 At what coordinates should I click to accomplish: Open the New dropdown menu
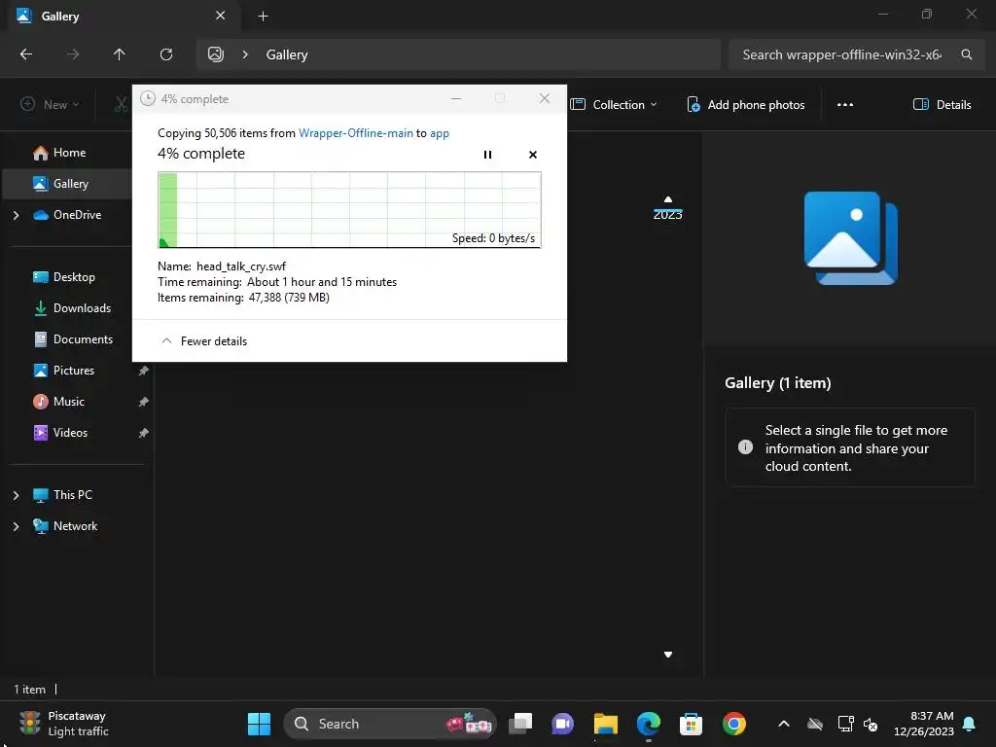pos(51,105)
